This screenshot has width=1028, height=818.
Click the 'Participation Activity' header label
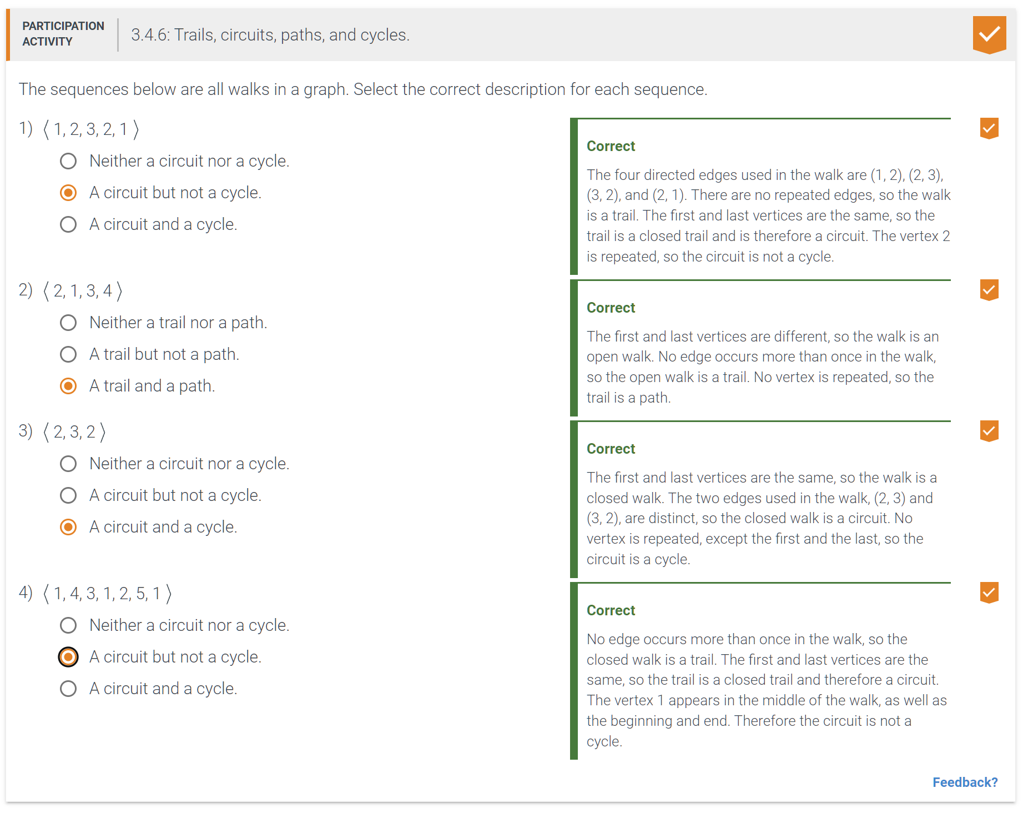63,34
